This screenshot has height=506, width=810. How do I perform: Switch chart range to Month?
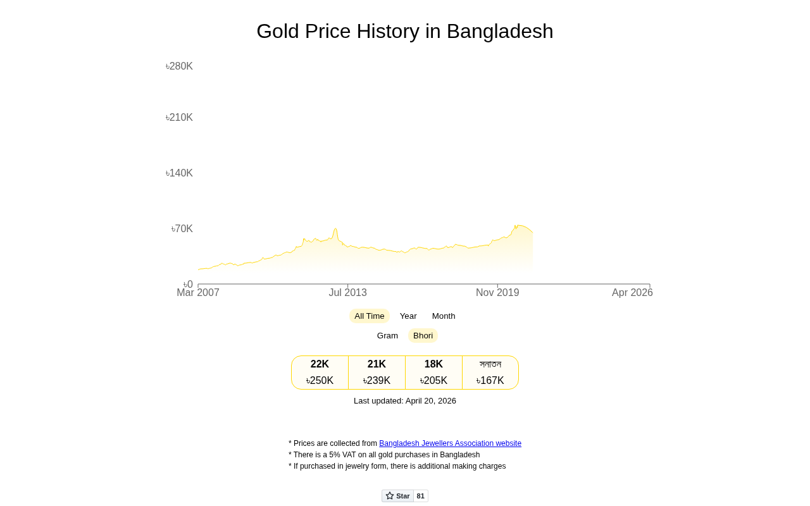[444, 316]
